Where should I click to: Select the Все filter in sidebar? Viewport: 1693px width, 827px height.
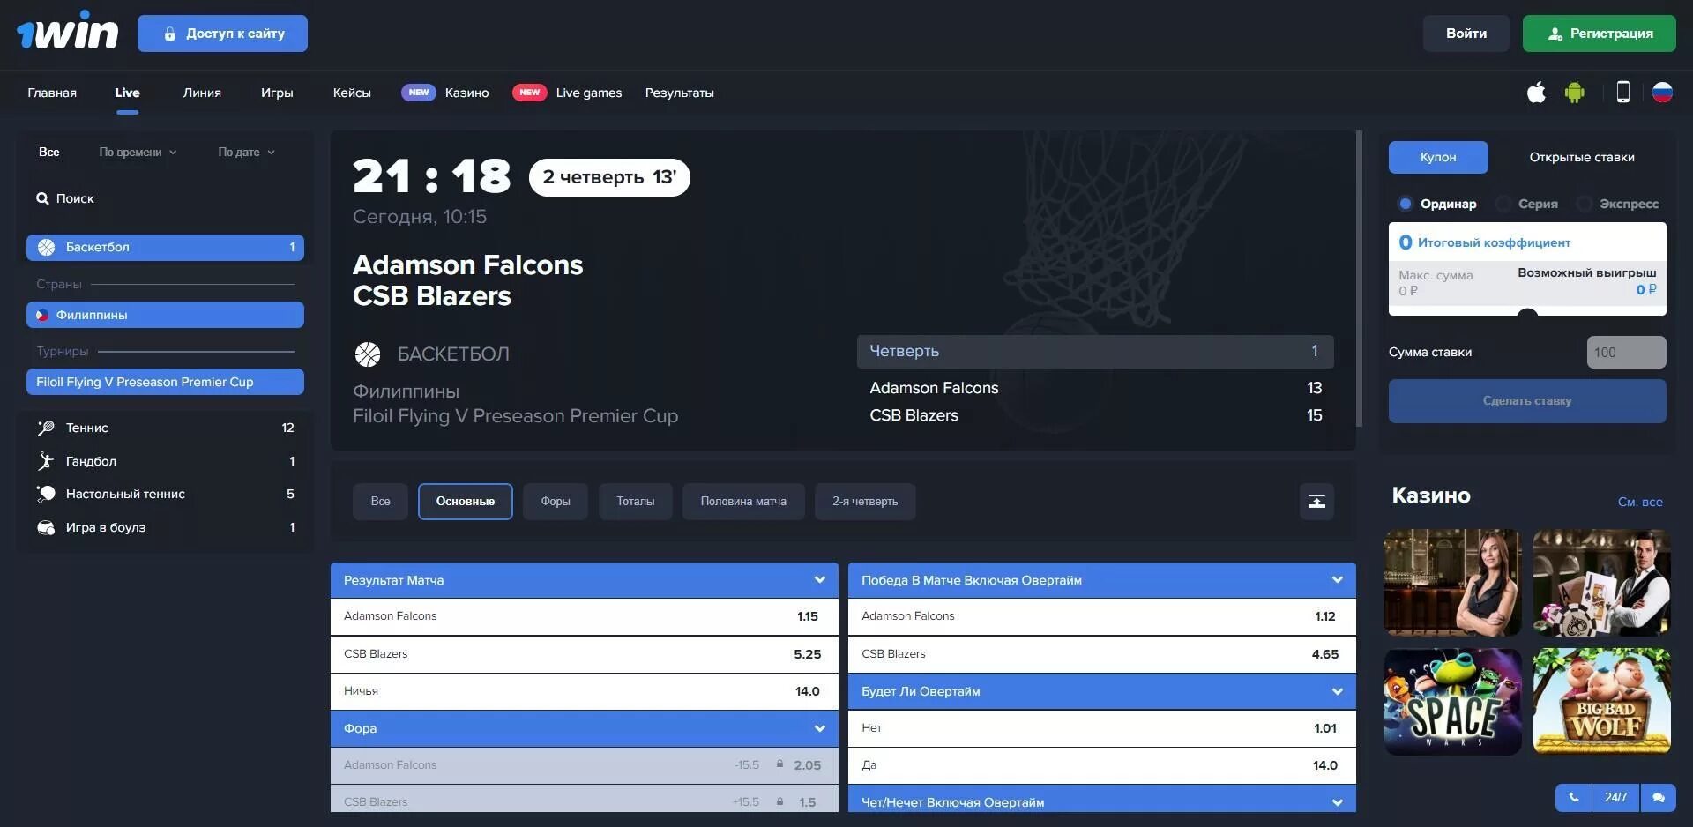click(49, 152)
